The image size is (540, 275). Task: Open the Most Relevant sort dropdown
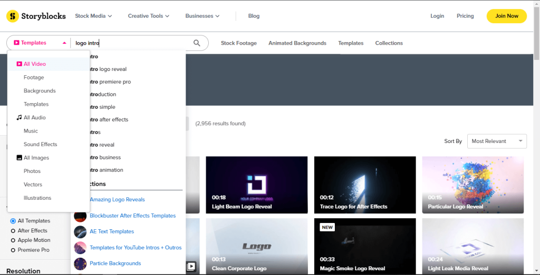click(x=496, y=141)
